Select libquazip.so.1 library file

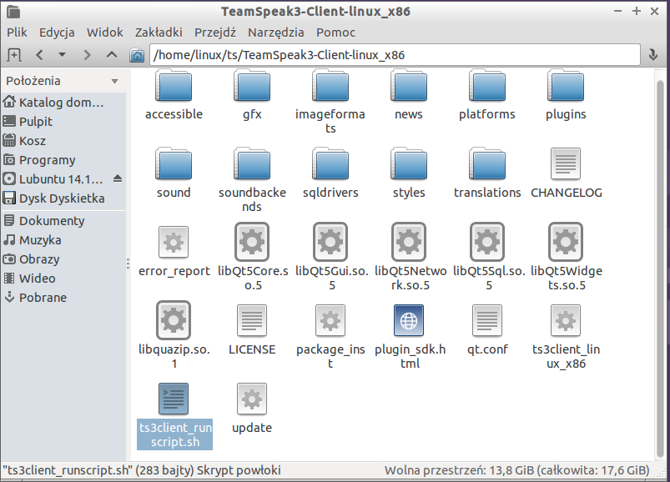(x=174, y=336)
